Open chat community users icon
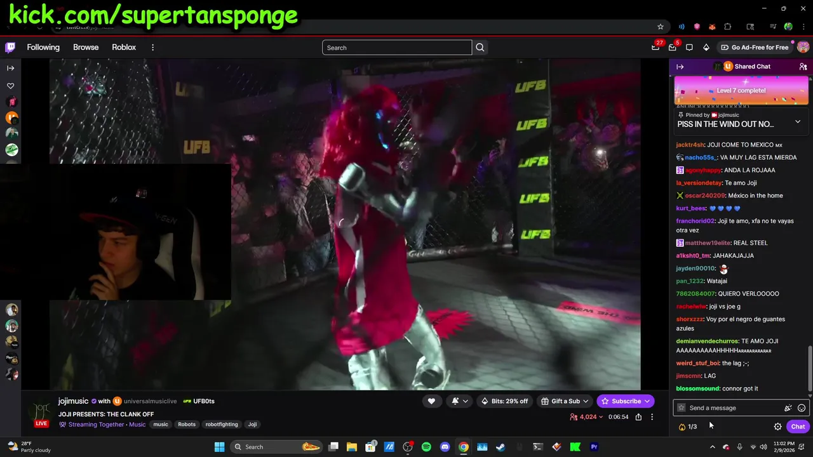The image size is (813, 457). [x=803, y=67]
